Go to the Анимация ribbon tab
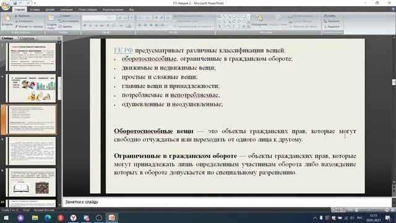 click(x=66, y=10)
